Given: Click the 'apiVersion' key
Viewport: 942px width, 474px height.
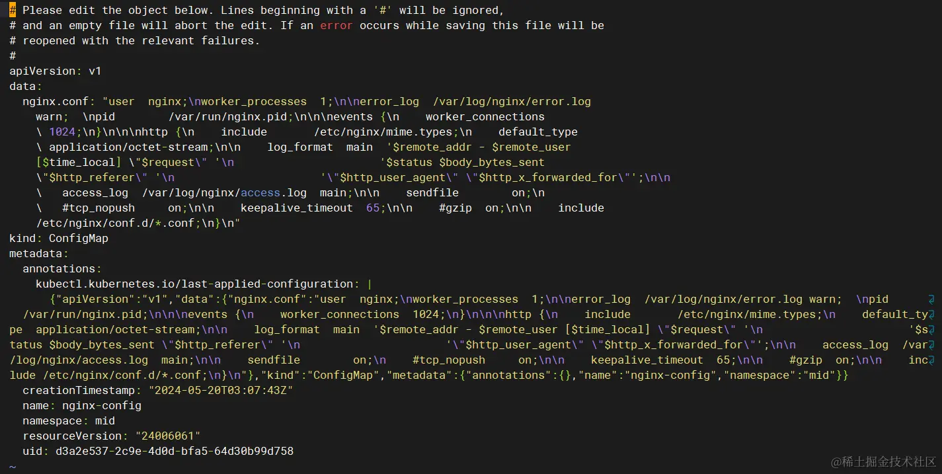Looking at the screenshot, I should coord(42,71).
